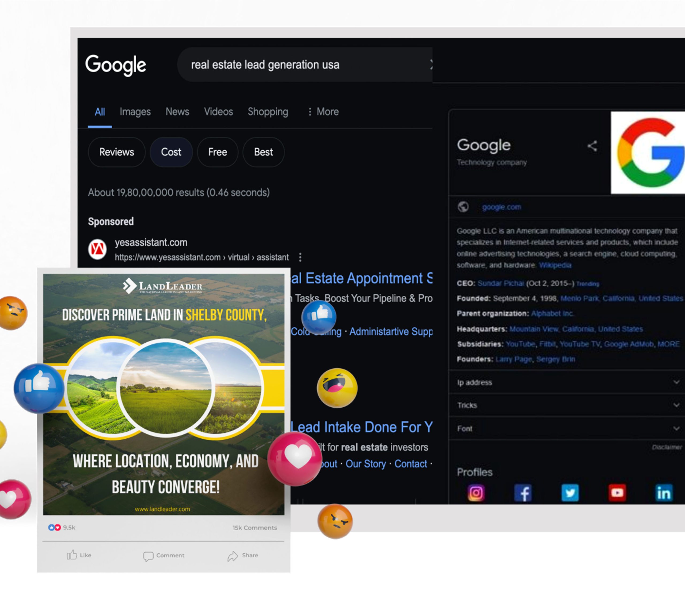Click MORE in the Subsidiaries row

click(668, 344)
